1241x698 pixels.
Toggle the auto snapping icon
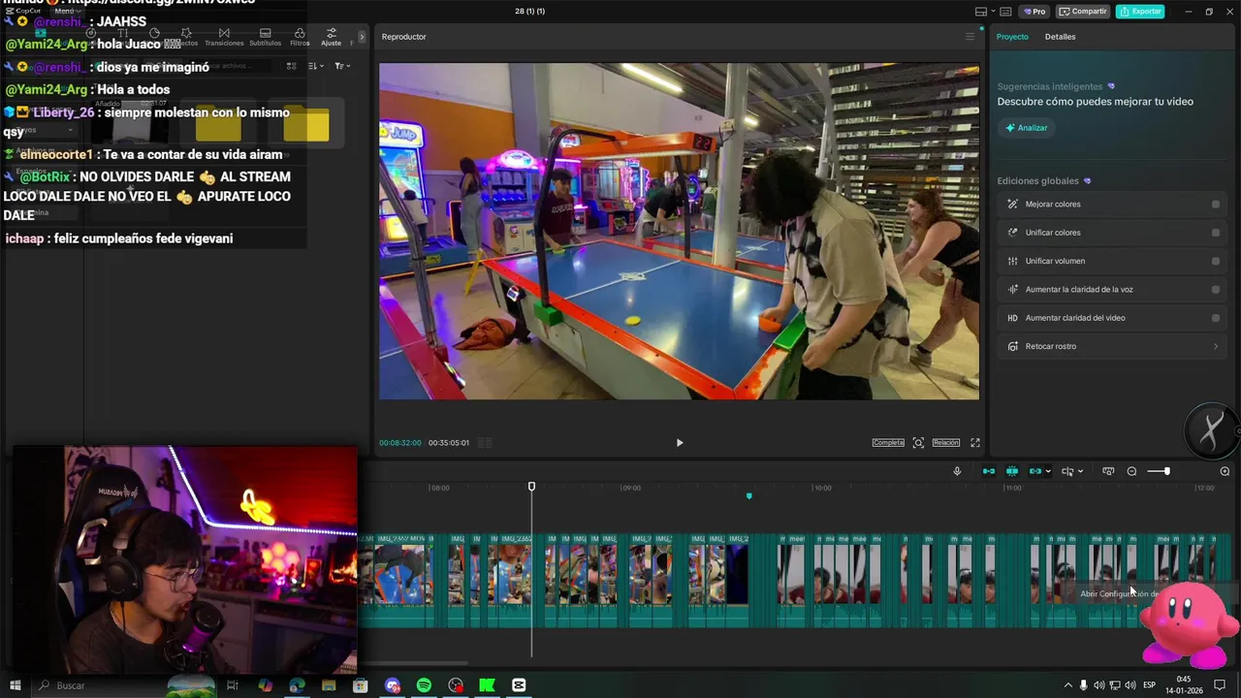click(1012, 471)
